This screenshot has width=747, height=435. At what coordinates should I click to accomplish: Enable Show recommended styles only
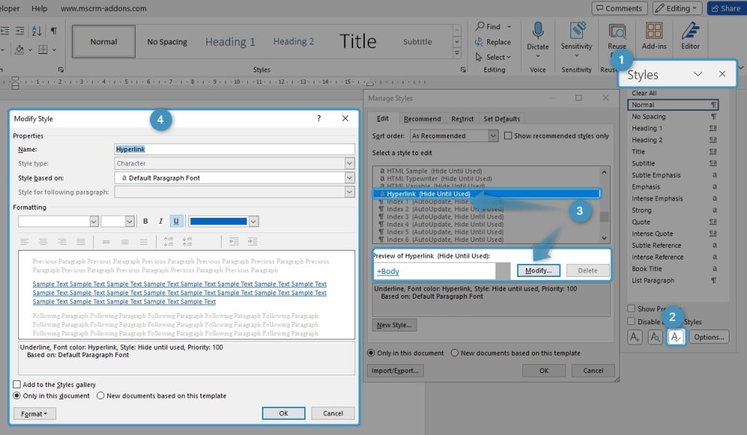coord(507,135)
